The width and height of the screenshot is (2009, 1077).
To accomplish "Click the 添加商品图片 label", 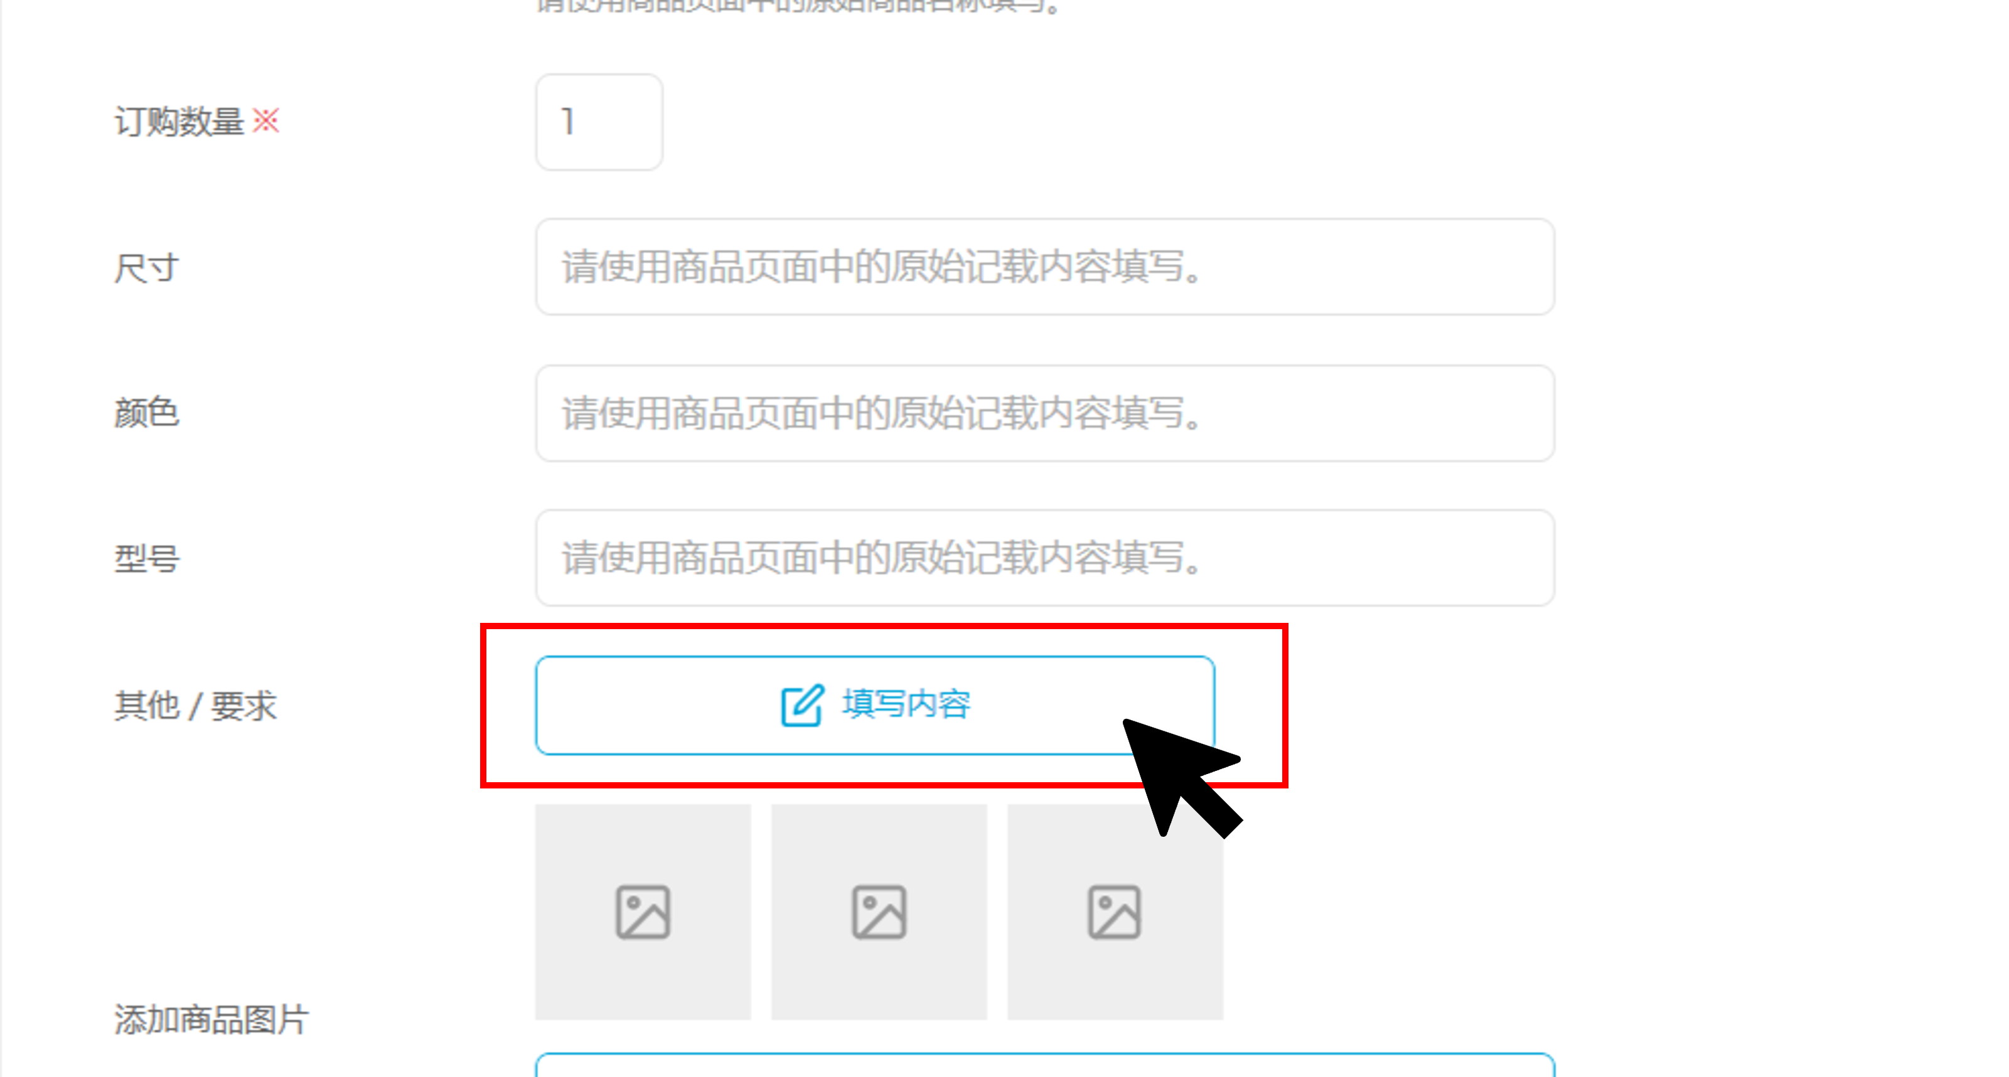I will click(x=212, y=1019).
